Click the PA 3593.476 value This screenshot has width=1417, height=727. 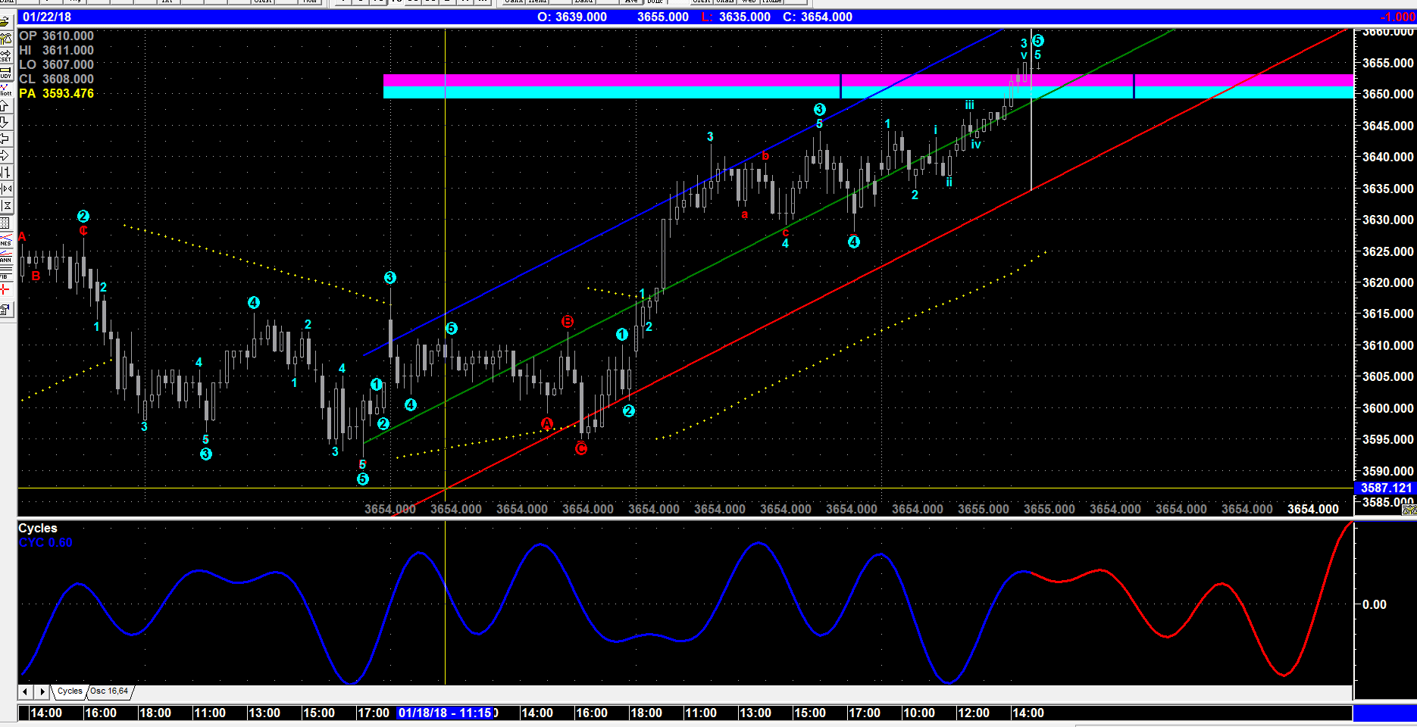(57, 93)
